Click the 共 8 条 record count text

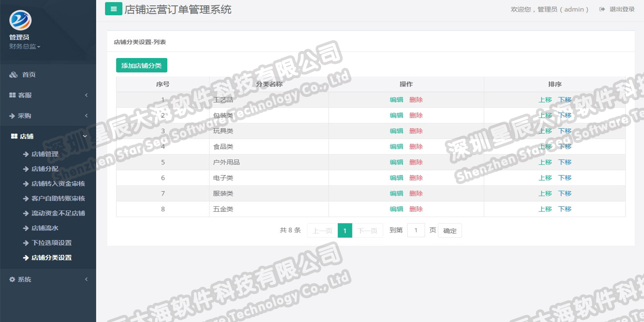(290, 230)
